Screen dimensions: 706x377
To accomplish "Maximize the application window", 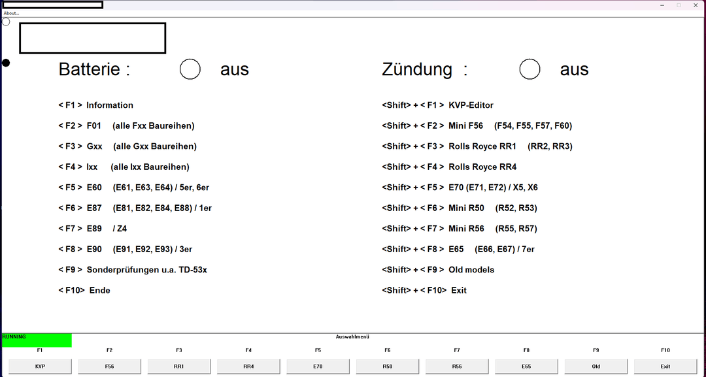I will point(679,5).
